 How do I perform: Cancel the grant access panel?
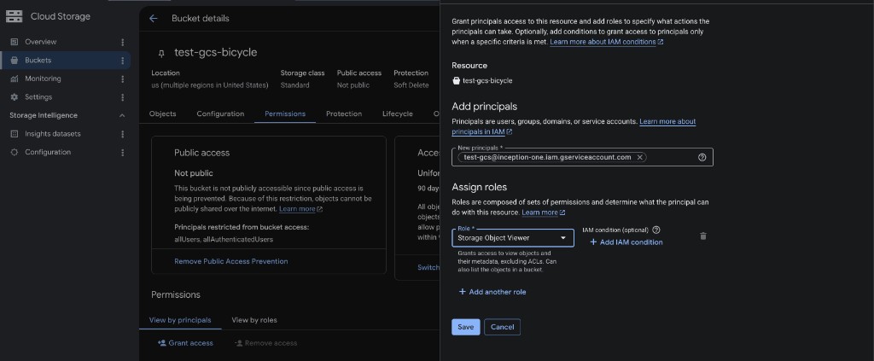(x=502, y=327)
